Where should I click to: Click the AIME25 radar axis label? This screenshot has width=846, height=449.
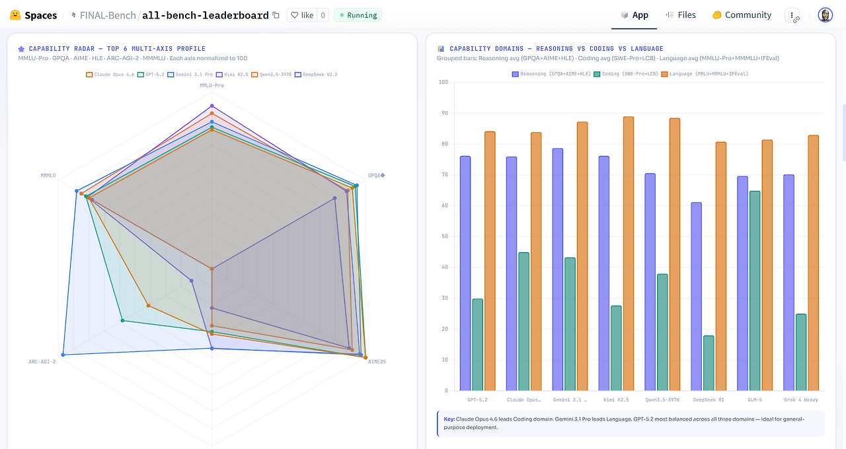(x=377, y=362)
